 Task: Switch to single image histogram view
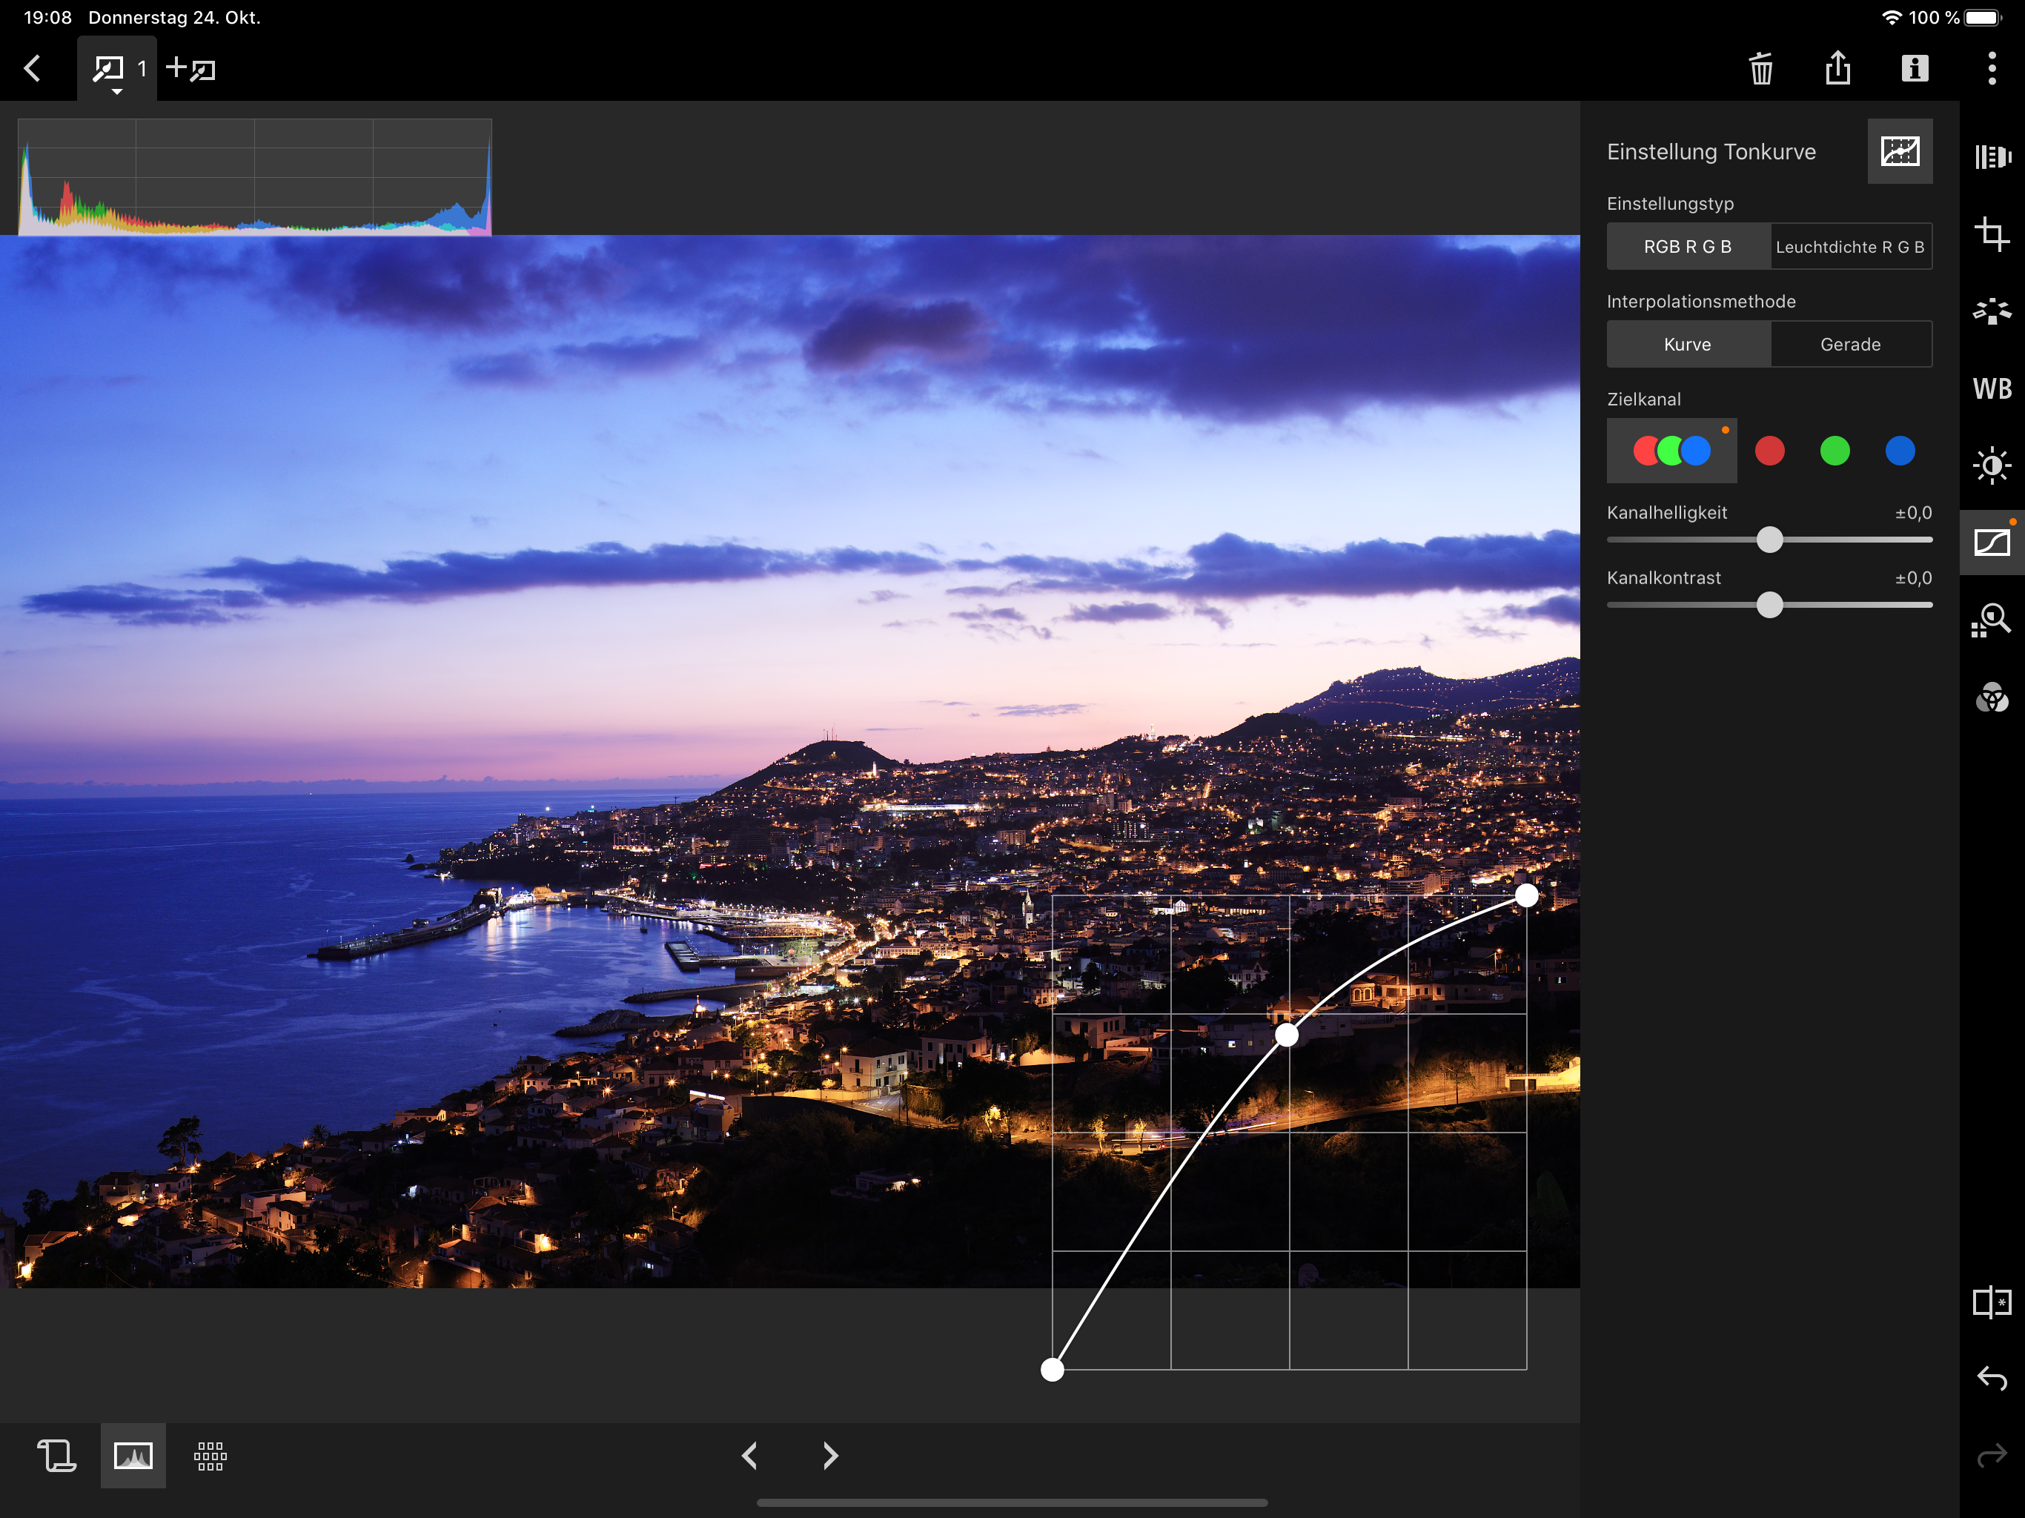133,1455
